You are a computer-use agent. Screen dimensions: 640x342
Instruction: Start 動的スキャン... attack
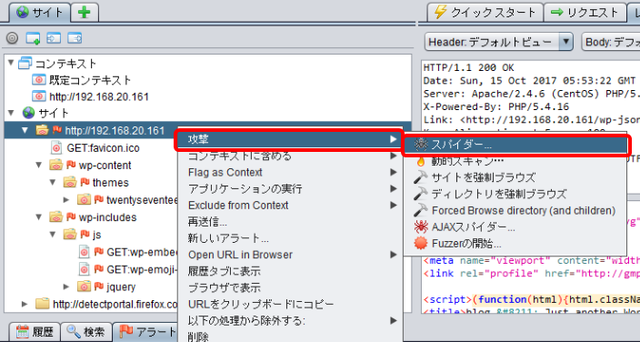point(515,161)
